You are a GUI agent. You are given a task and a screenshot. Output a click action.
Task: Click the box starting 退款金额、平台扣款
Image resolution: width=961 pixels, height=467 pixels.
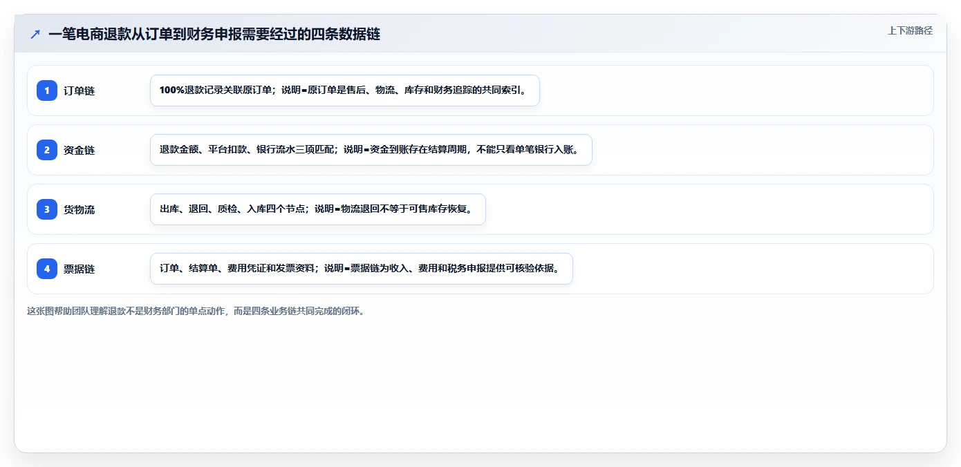(x=371, y=150)
